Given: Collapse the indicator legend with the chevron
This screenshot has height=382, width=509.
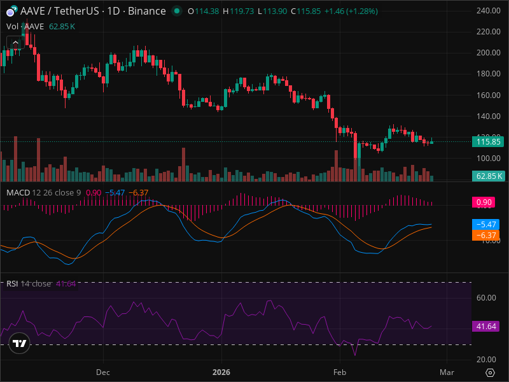Looking at the screenshot, I should click(15, 43).
